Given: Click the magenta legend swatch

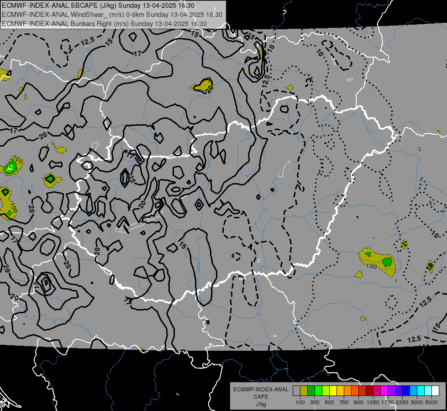Looking at the screenshot, I should [384, 391].
